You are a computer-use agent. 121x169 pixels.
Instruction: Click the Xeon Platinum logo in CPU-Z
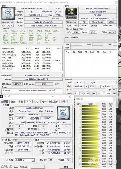point(63,113)
